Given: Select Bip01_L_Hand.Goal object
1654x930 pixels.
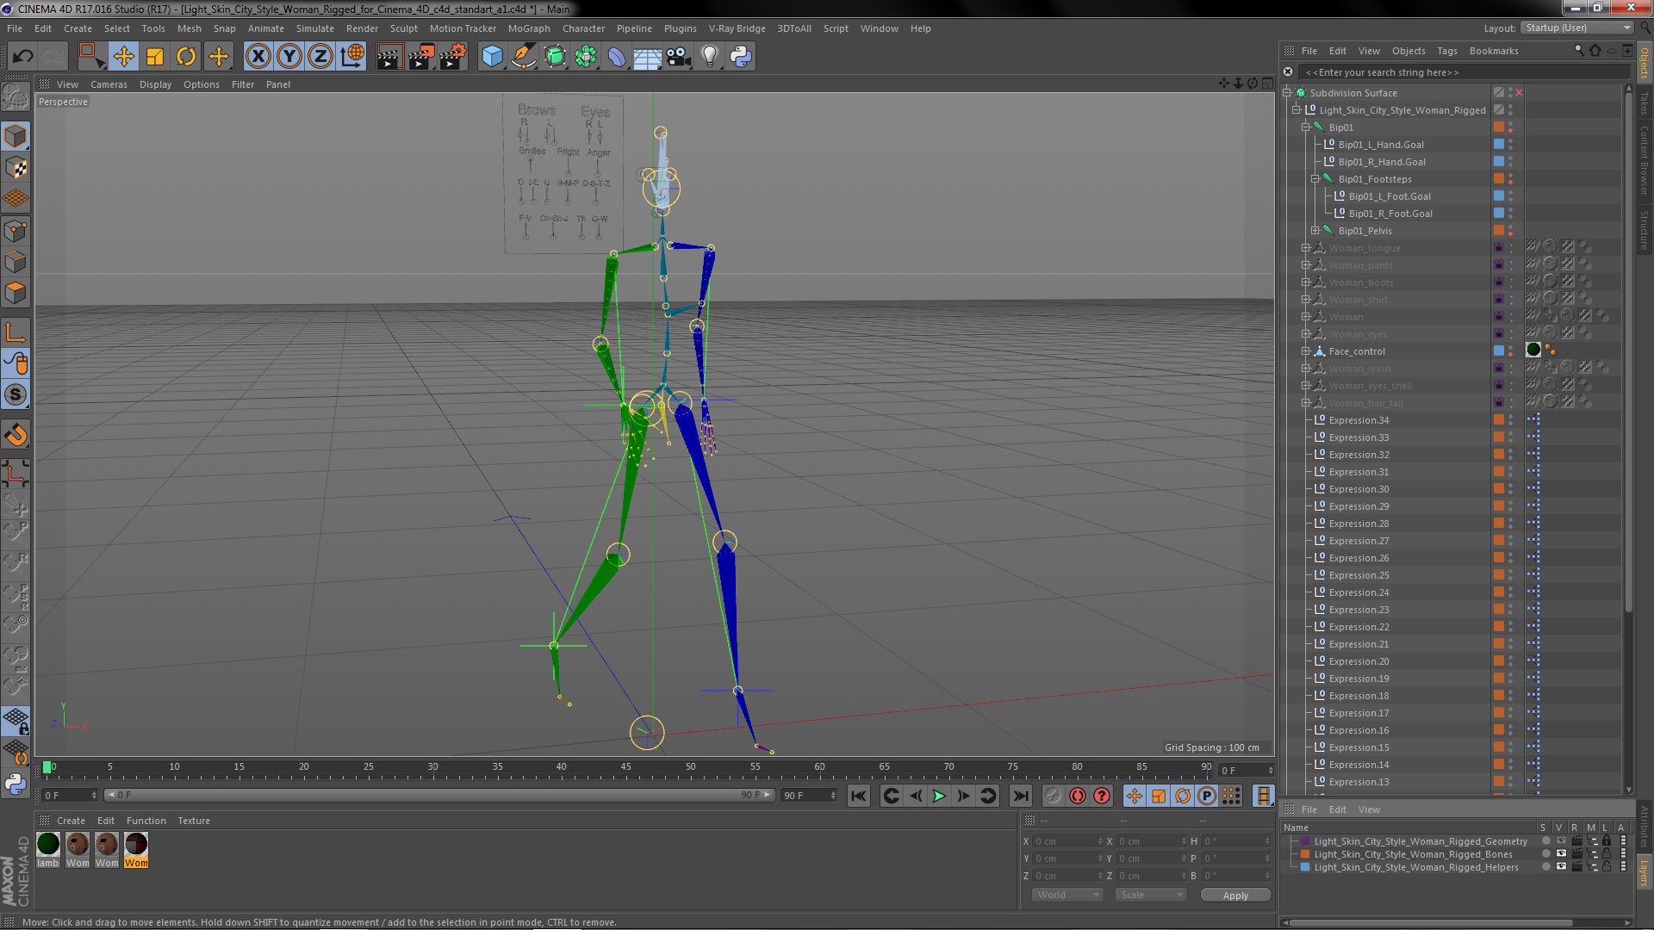Looking at the screenshot, I should (x=1381, y=145).
